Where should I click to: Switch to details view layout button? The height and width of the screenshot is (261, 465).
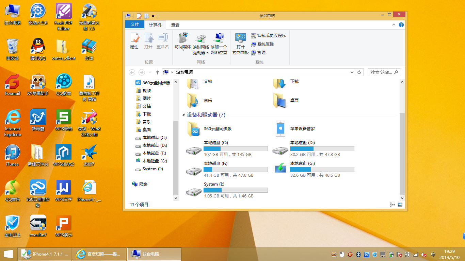392,205
